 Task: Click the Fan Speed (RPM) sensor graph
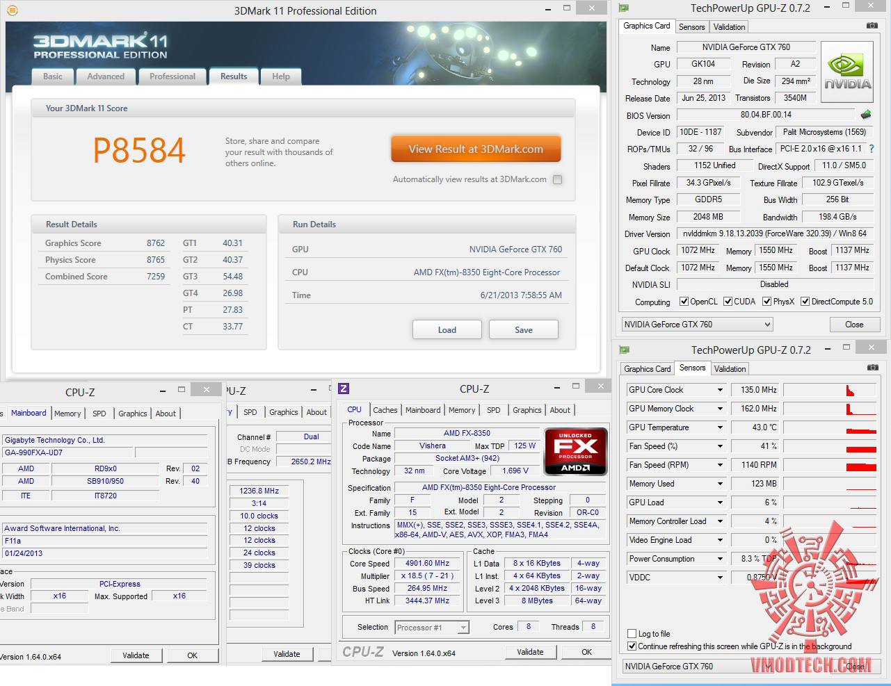pos(830,465)
